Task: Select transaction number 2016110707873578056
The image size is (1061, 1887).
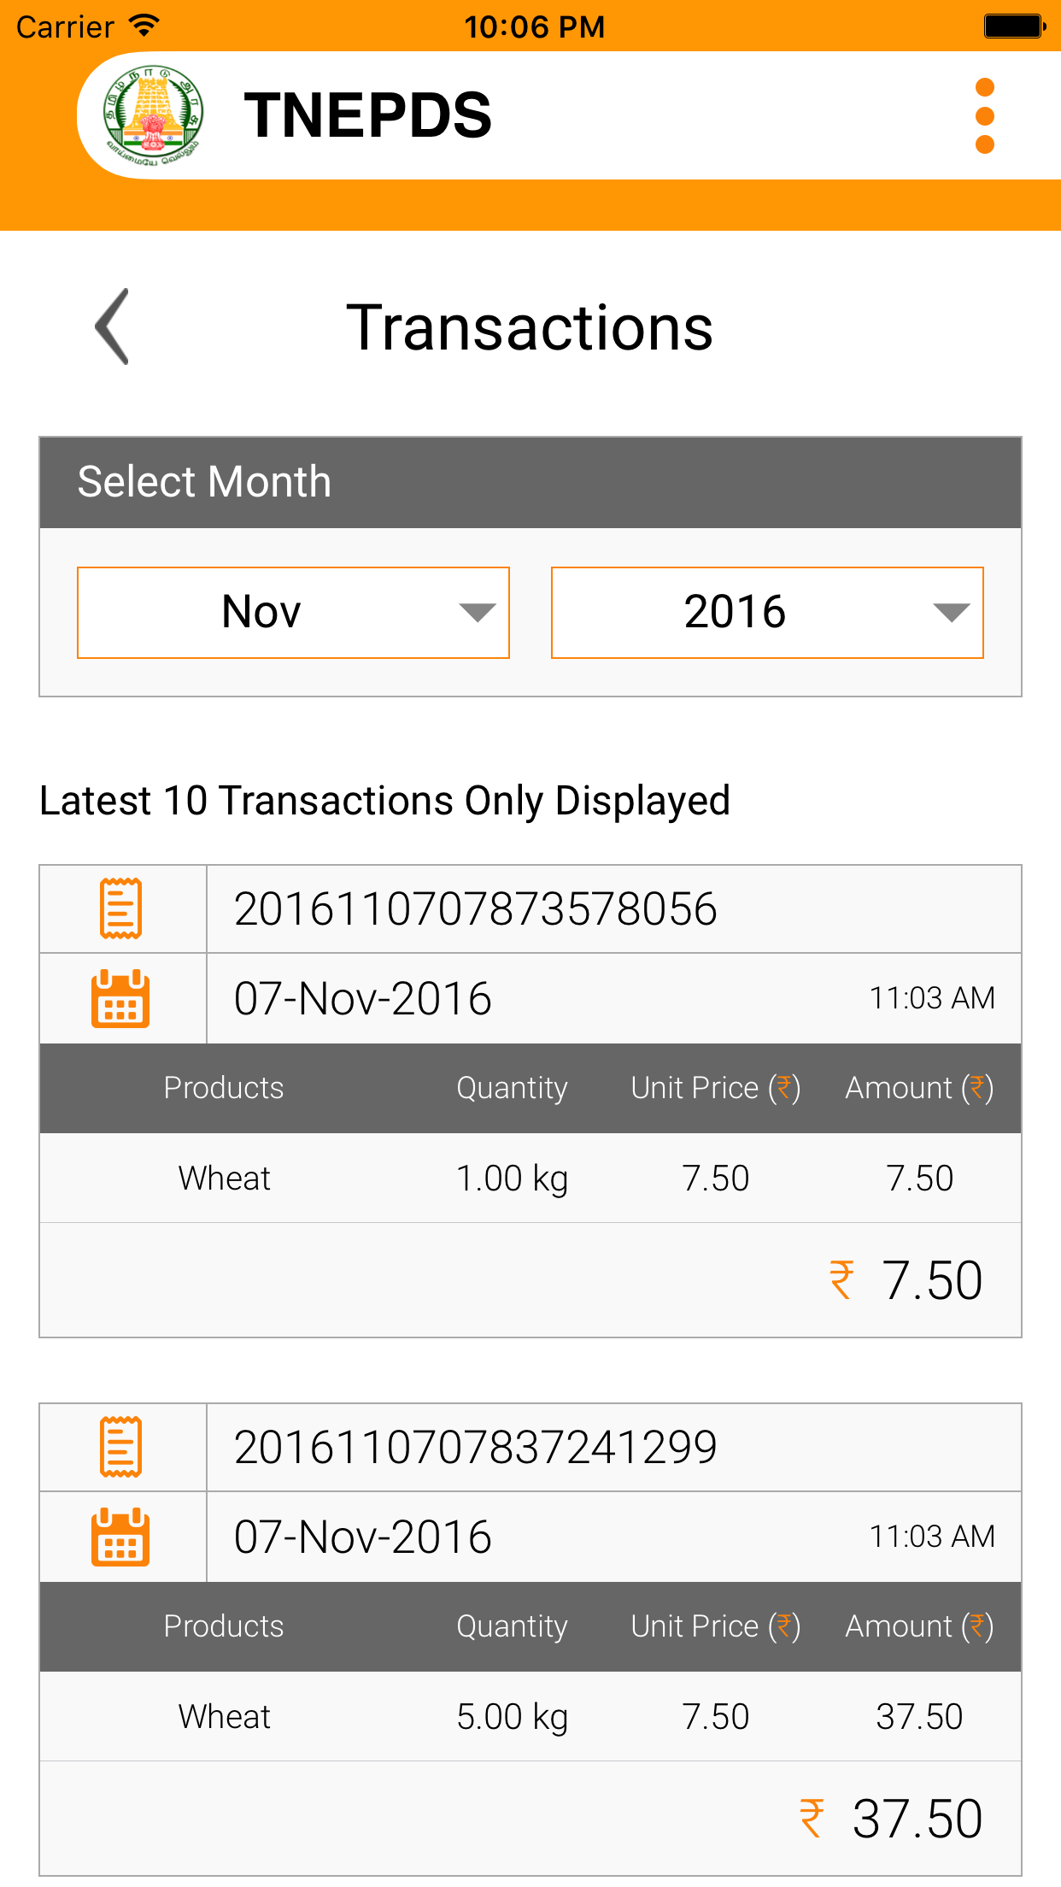Action: click(x=476, y=908)
